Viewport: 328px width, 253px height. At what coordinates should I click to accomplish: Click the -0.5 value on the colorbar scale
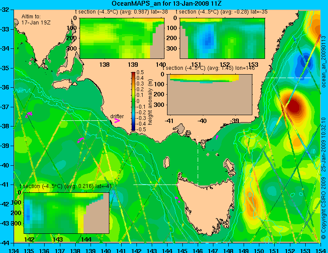point(140,129)
